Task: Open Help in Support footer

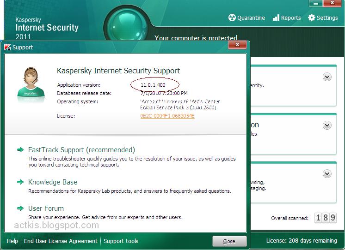Action: click(12, 241)
